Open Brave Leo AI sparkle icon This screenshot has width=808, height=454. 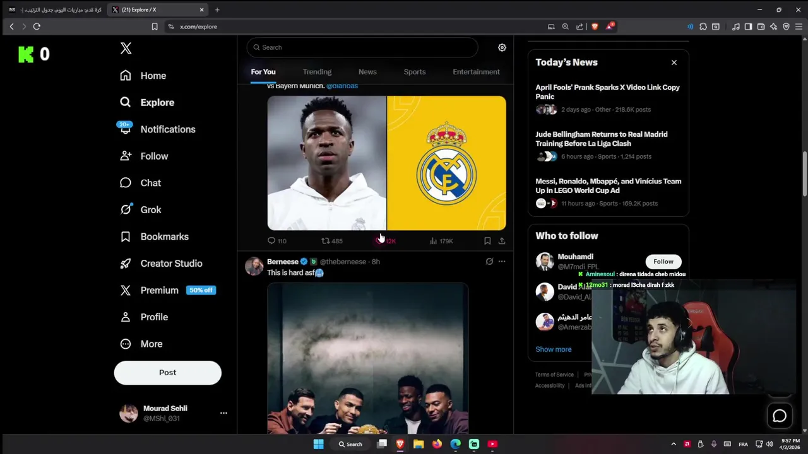tap(773, 26)
